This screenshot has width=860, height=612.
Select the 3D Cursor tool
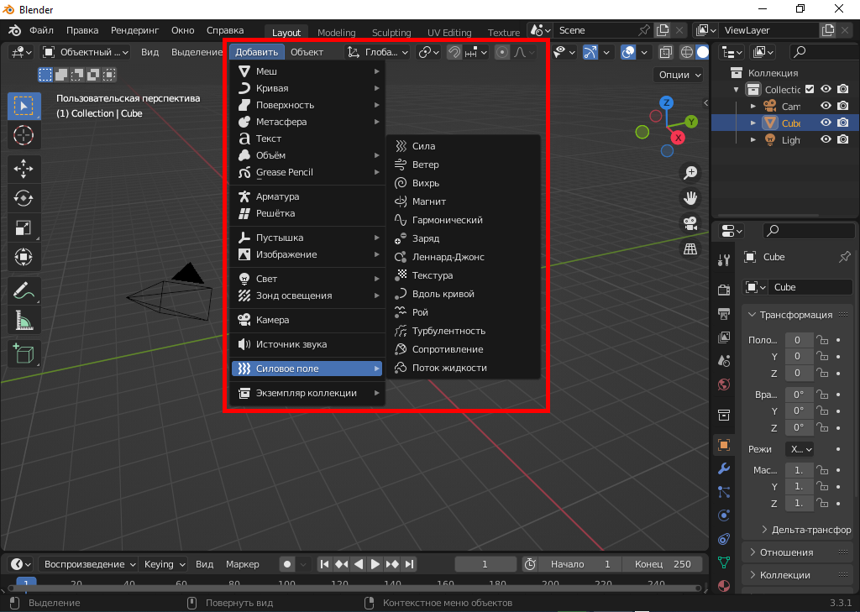point(24,135)
